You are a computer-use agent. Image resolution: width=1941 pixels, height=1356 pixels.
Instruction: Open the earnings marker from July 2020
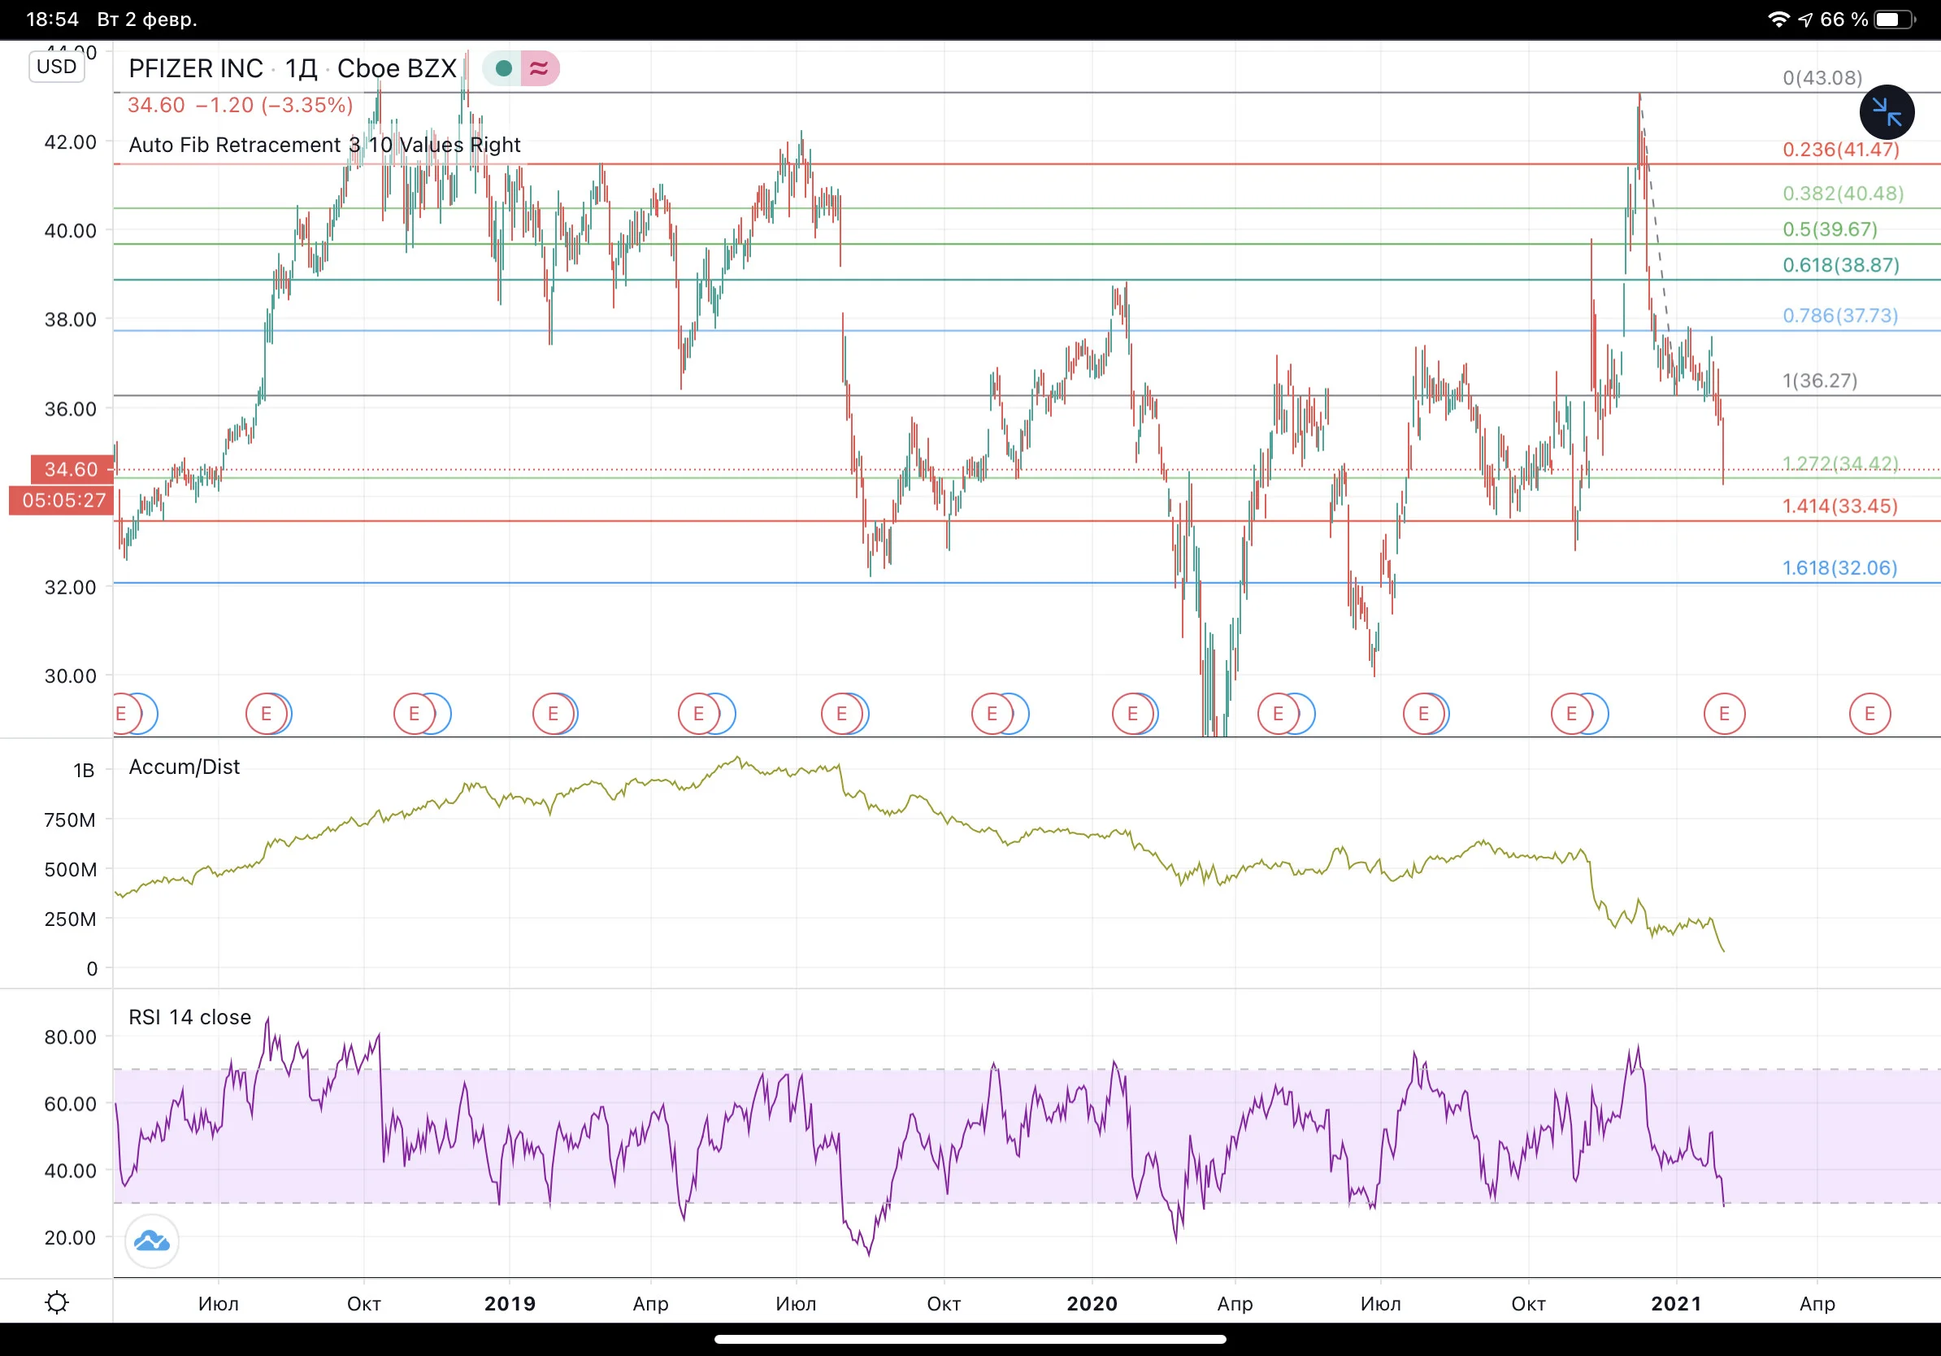1423,715
